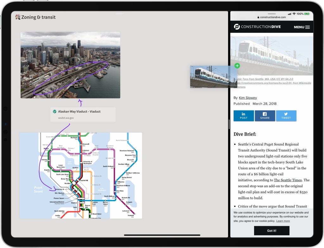Open The Seattle Times link
The height and width of the screenshot is (248, 324).
point(288,180)
